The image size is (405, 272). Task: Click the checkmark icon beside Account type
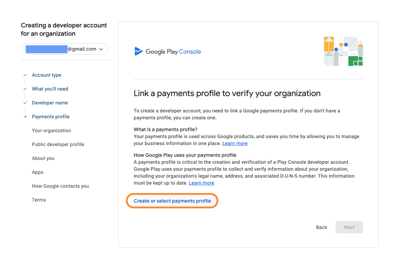point(25,75)
